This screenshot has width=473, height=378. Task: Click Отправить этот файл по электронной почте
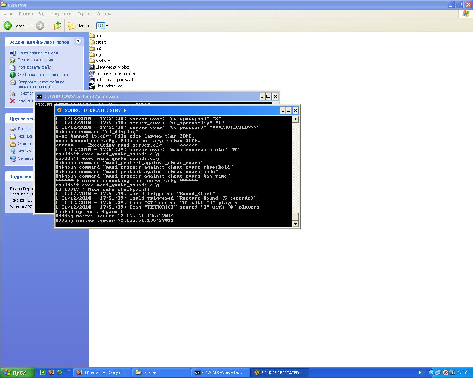(x=41, y=84)
